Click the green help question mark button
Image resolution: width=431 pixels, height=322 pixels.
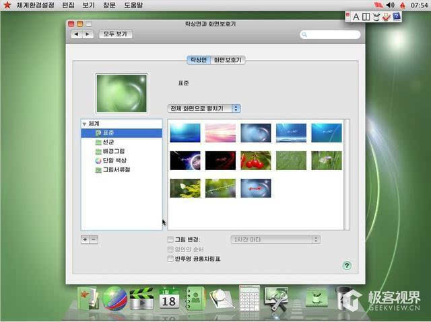click(347, 266)
